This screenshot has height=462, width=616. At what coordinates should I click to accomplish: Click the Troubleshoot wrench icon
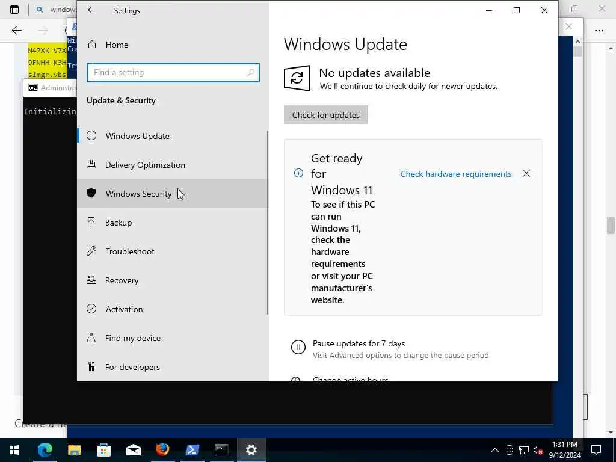pyautogui.click(x=91, y=251)
